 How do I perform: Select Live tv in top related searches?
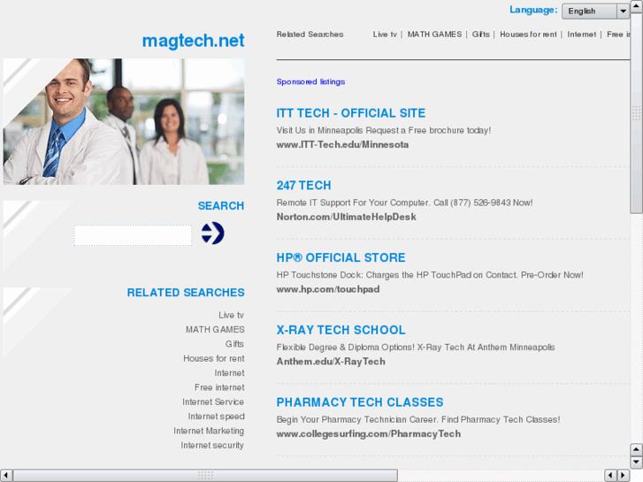385,34
